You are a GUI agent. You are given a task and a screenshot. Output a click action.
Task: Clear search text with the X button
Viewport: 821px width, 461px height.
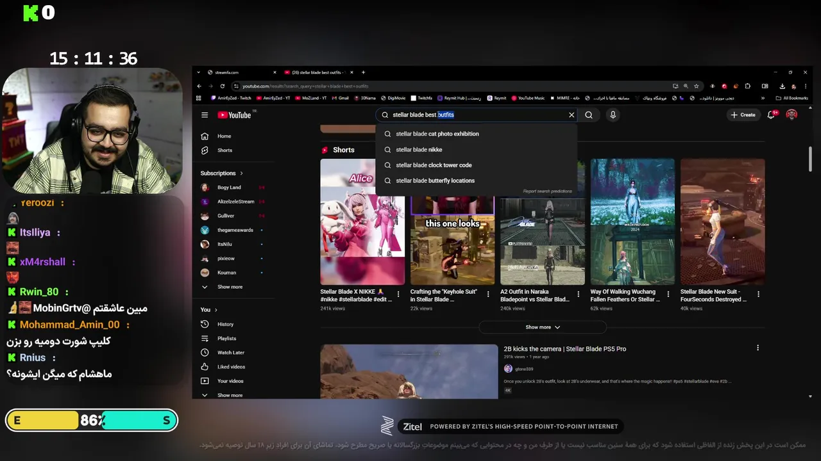click(x=571, y=115)
